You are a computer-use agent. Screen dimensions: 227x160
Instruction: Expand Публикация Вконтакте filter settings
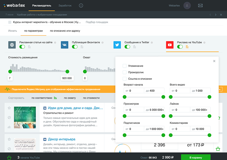point(82,47)
